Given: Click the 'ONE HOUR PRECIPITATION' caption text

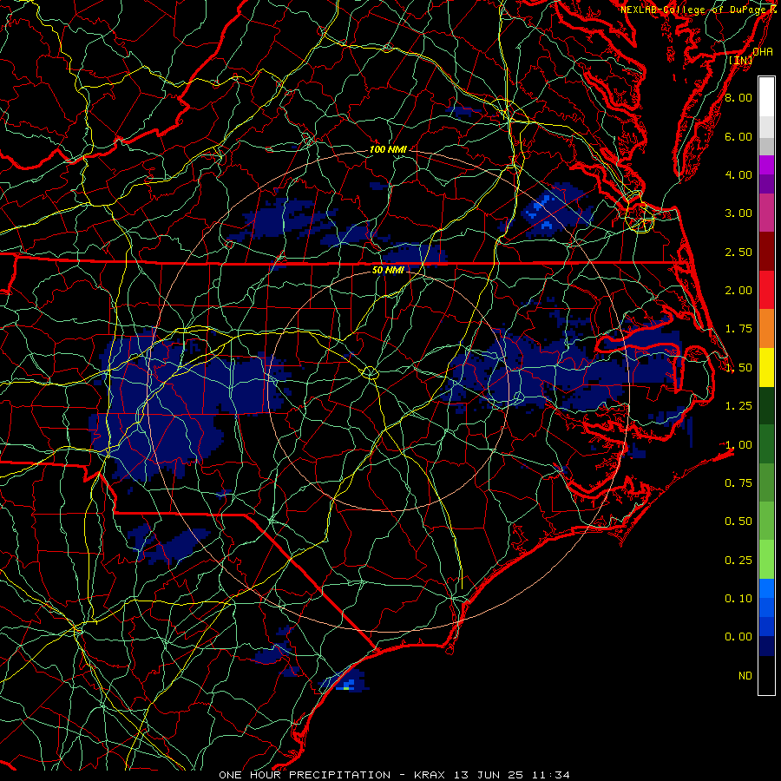Looking at the screenshot, I should (x=305, y=775).
